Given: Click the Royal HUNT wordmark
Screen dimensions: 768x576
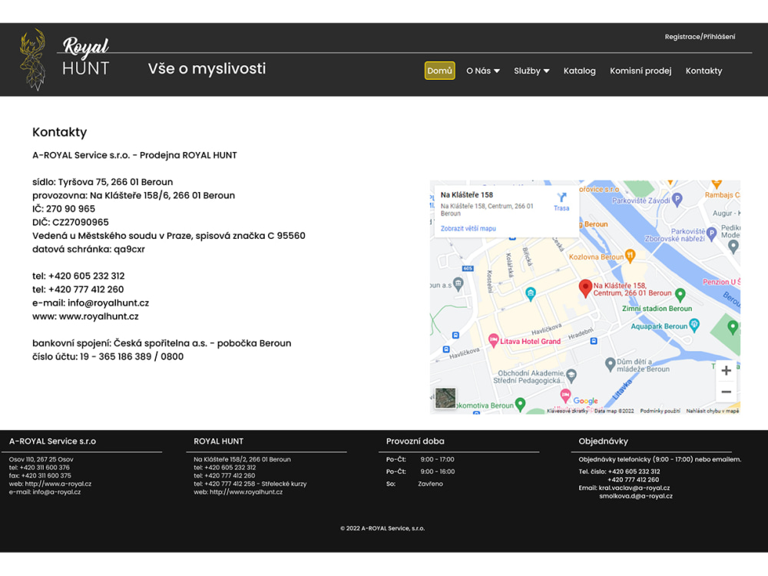Looking at the screenshot, I should click(86, 57).
